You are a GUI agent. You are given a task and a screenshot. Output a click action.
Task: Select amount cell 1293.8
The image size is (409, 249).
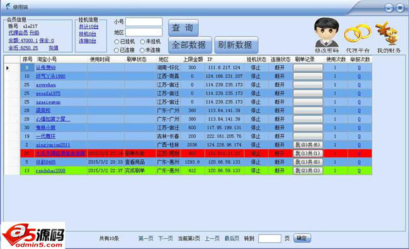193,162
